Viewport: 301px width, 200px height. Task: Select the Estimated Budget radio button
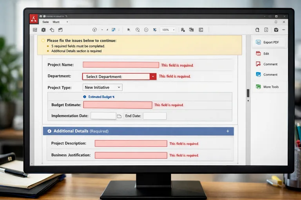pos(85,97)
